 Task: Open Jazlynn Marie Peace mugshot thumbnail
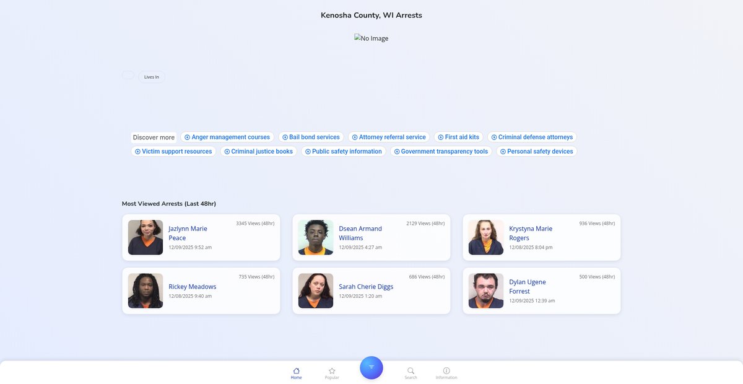click(146, 237)
